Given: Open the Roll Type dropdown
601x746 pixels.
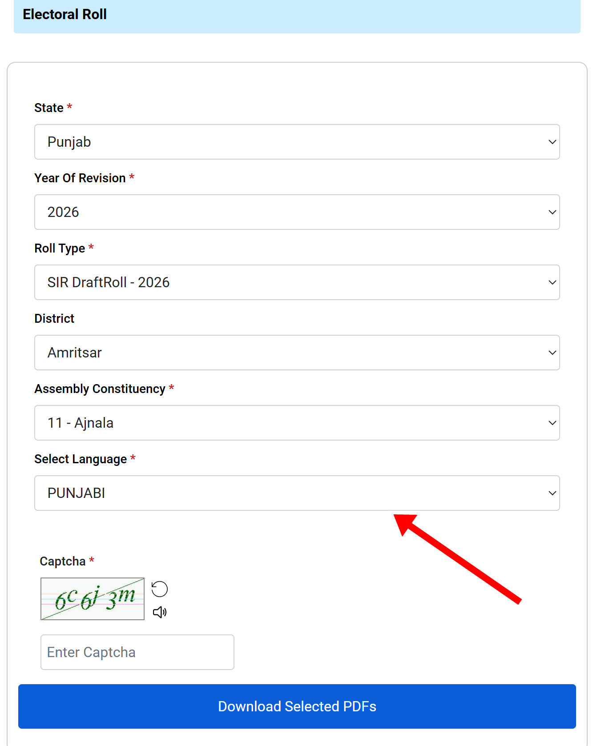Looking at the screenshot, I should pyautogui.click(x=297, y=282).
